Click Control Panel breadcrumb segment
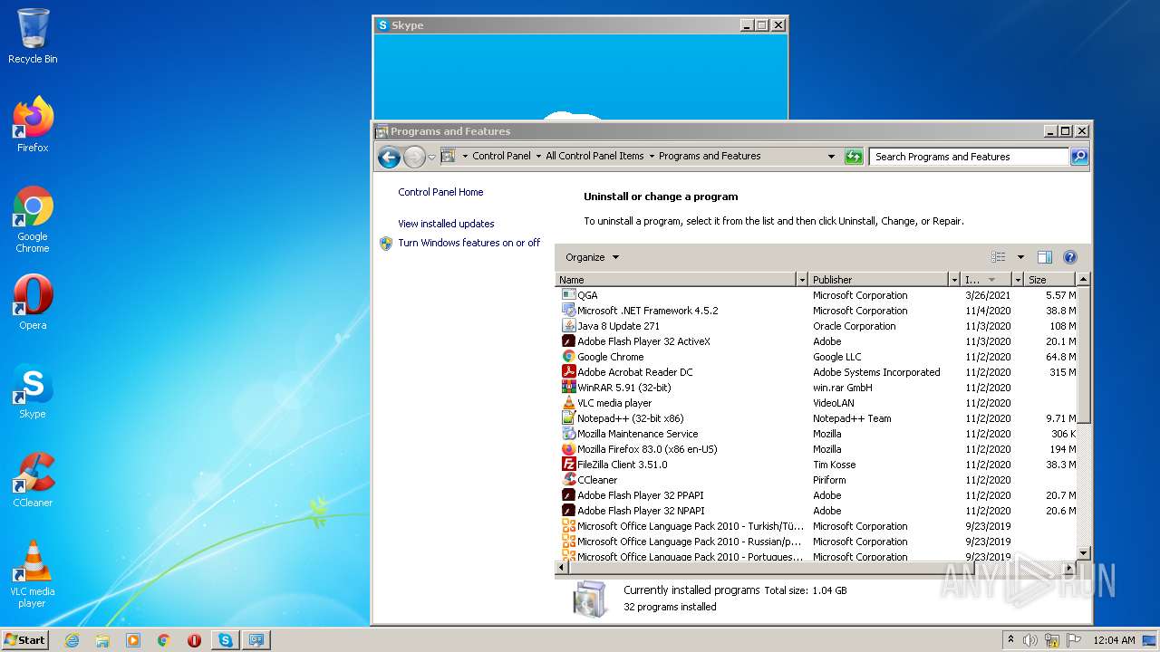This screenshot has height=652, width=1160. (x=501, y=157)
